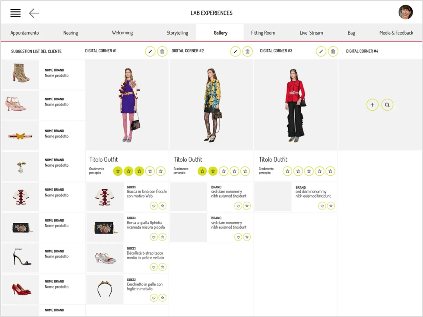Set fourth rating star for Corner #1 outfit

pos(150,171)
